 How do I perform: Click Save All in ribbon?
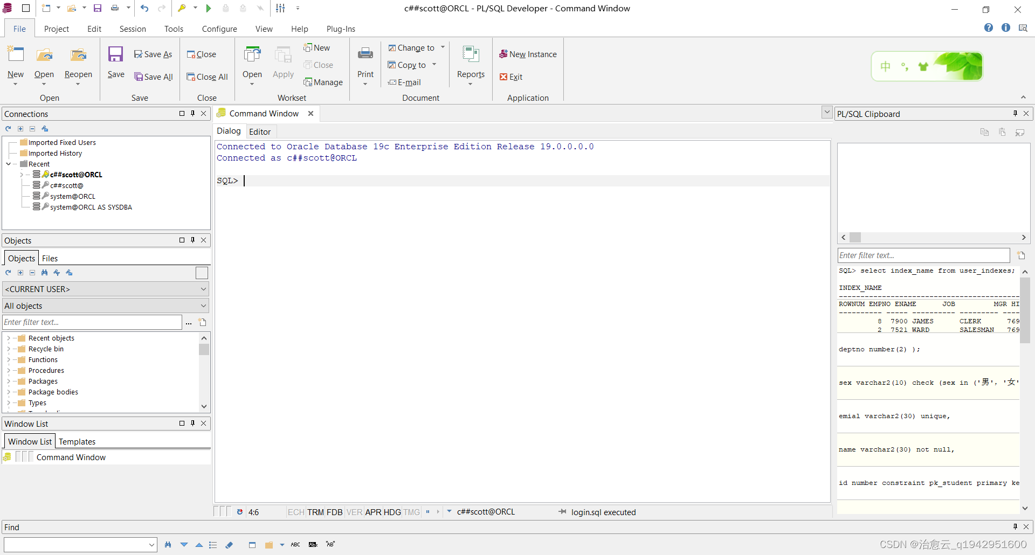click(154, 77)
